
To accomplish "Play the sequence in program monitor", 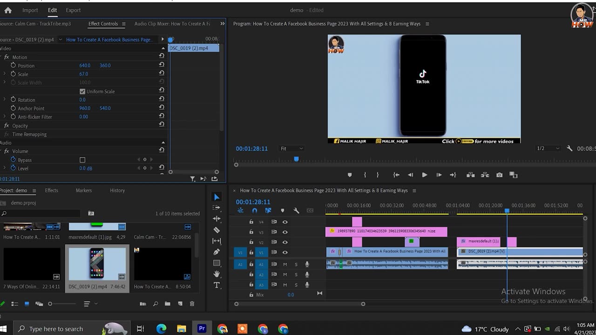I will click(425, 175).
